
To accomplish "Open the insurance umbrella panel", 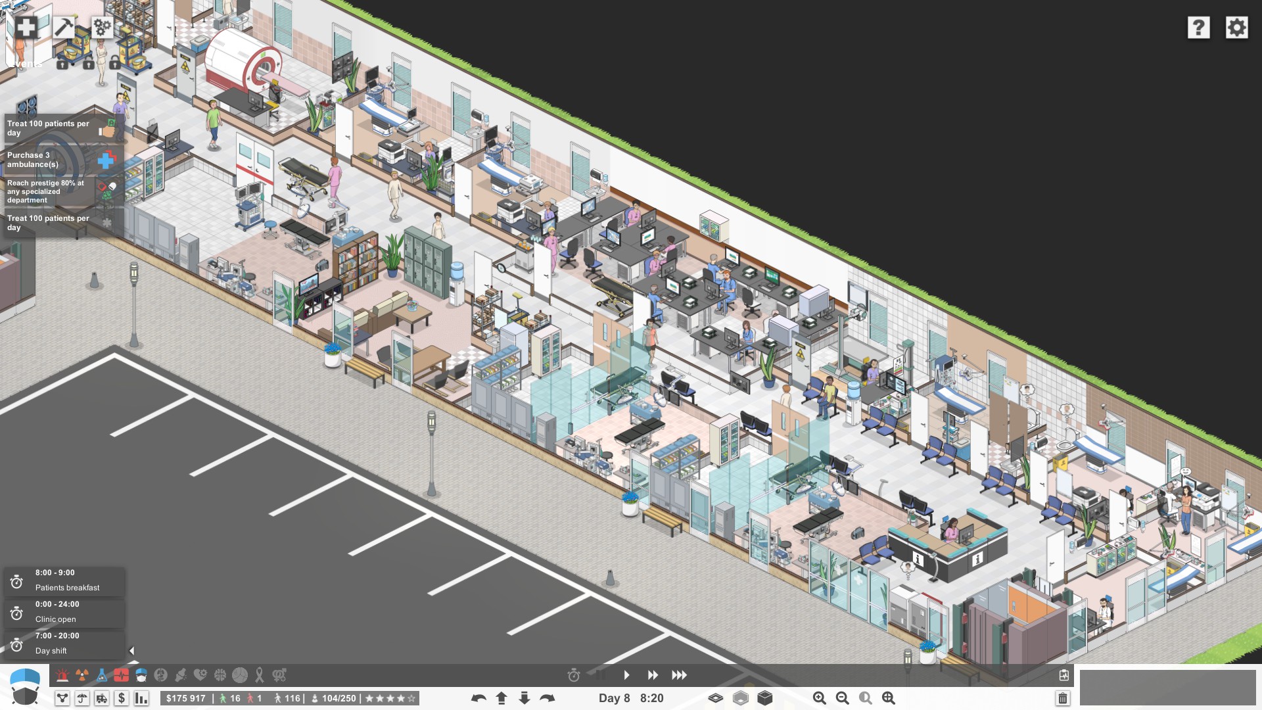I will pos(82,698).
